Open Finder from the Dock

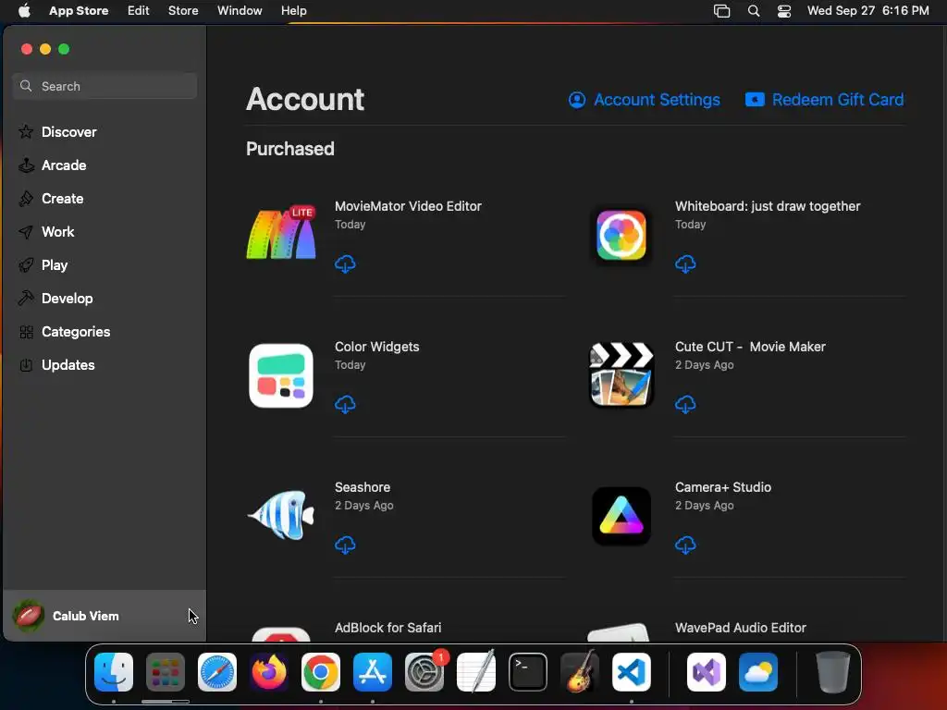tap(114, 672)
